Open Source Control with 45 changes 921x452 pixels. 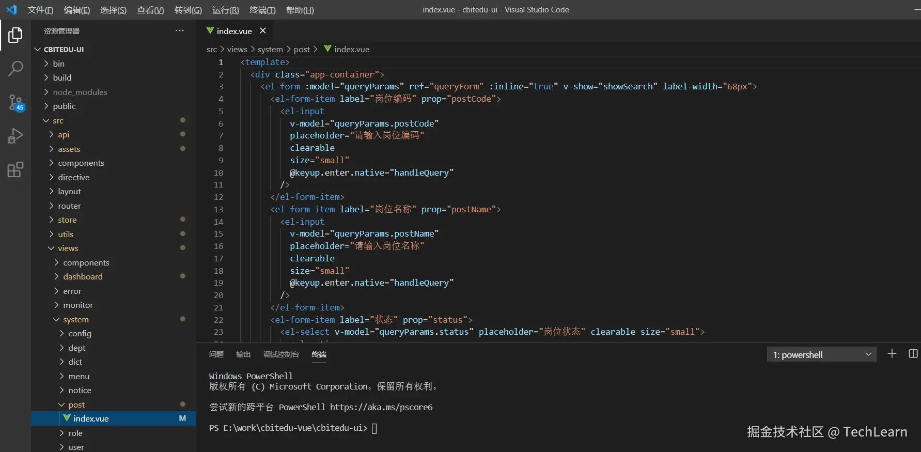click(x=15, y=102)
